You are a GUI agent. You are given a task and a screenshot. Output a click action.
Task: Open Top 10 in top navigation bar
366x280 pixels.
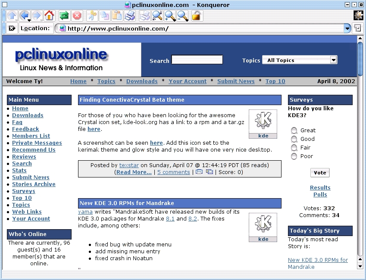[275, 81]
